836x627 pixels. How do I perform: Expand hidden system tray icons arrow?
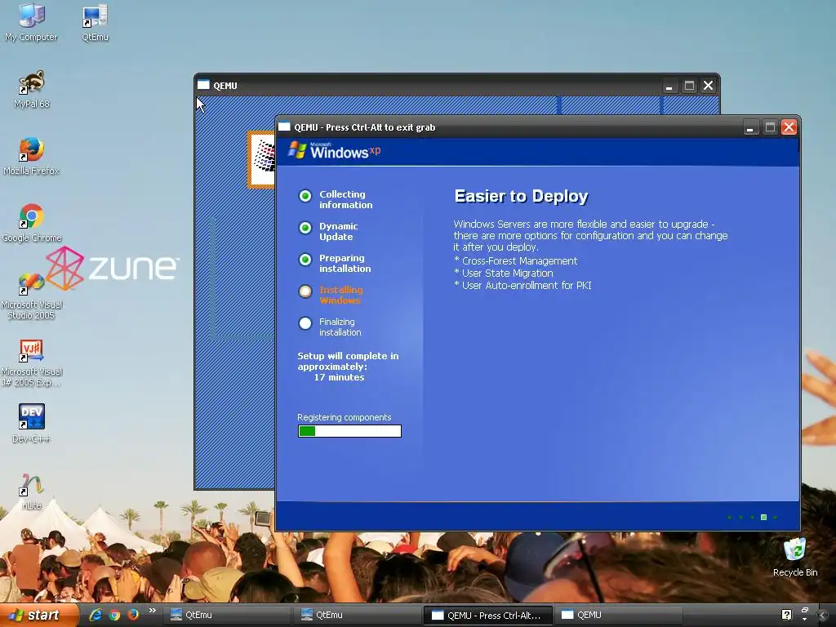825,615
